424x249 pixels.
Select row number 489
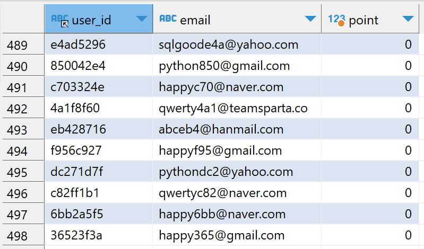coord(23,45)
